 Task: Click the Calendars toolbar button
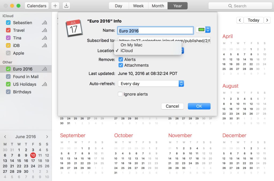pyautogui.click(x=37, y=6)
